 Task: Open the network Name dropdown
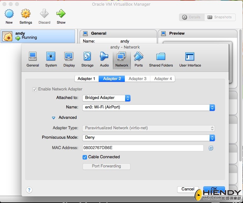(x=148, y=107)
